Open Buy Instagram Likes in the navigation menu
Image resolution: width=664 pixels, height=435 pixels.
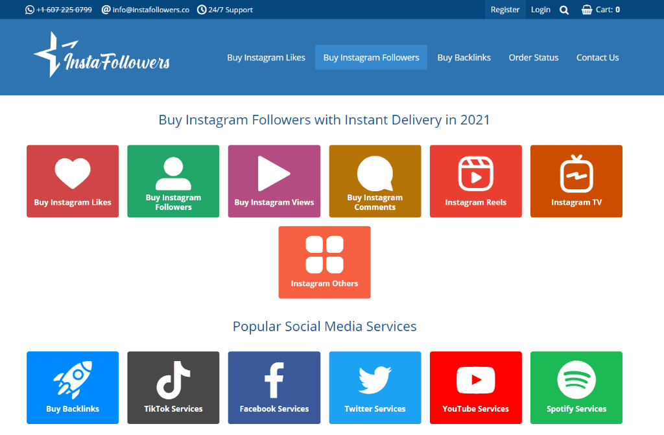coord(266,58)
